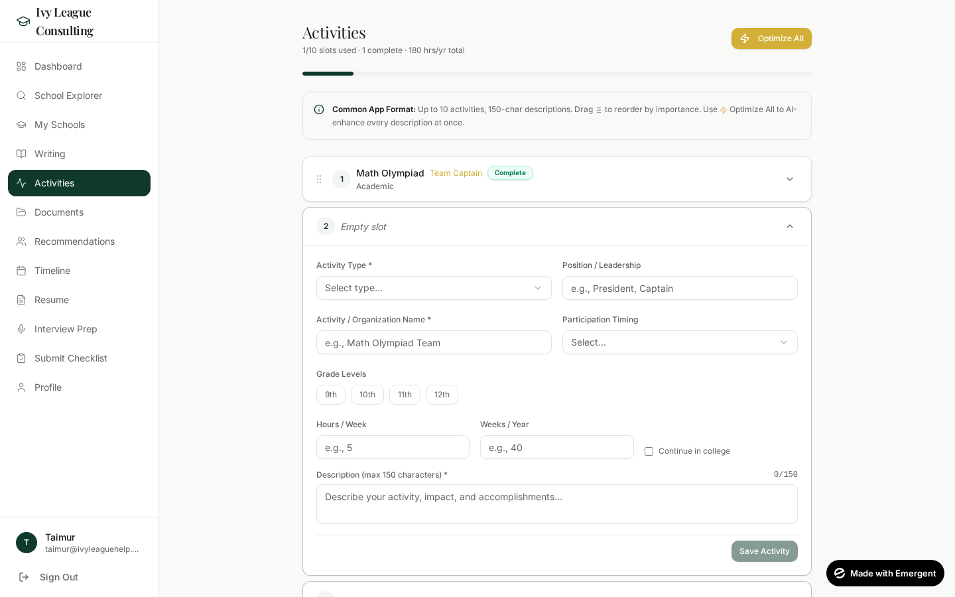Click the Emergent logo icon

[840, 573]
